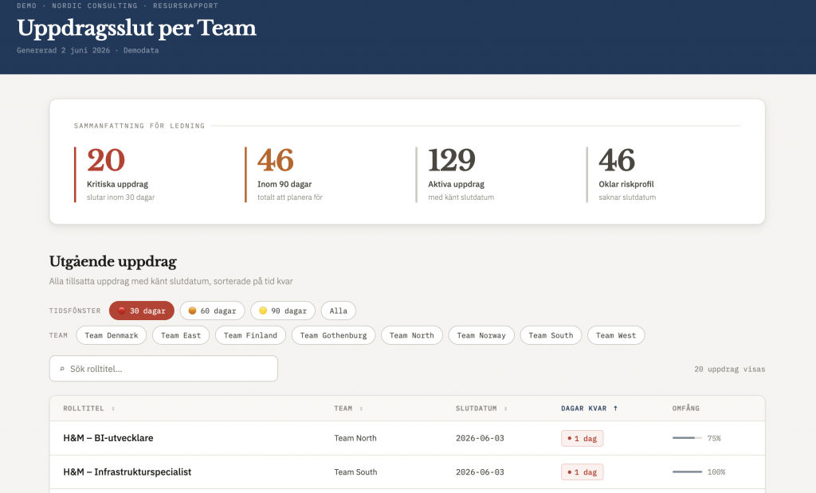
Task: Select the Alla time window filter
Action: click(338, 311)
